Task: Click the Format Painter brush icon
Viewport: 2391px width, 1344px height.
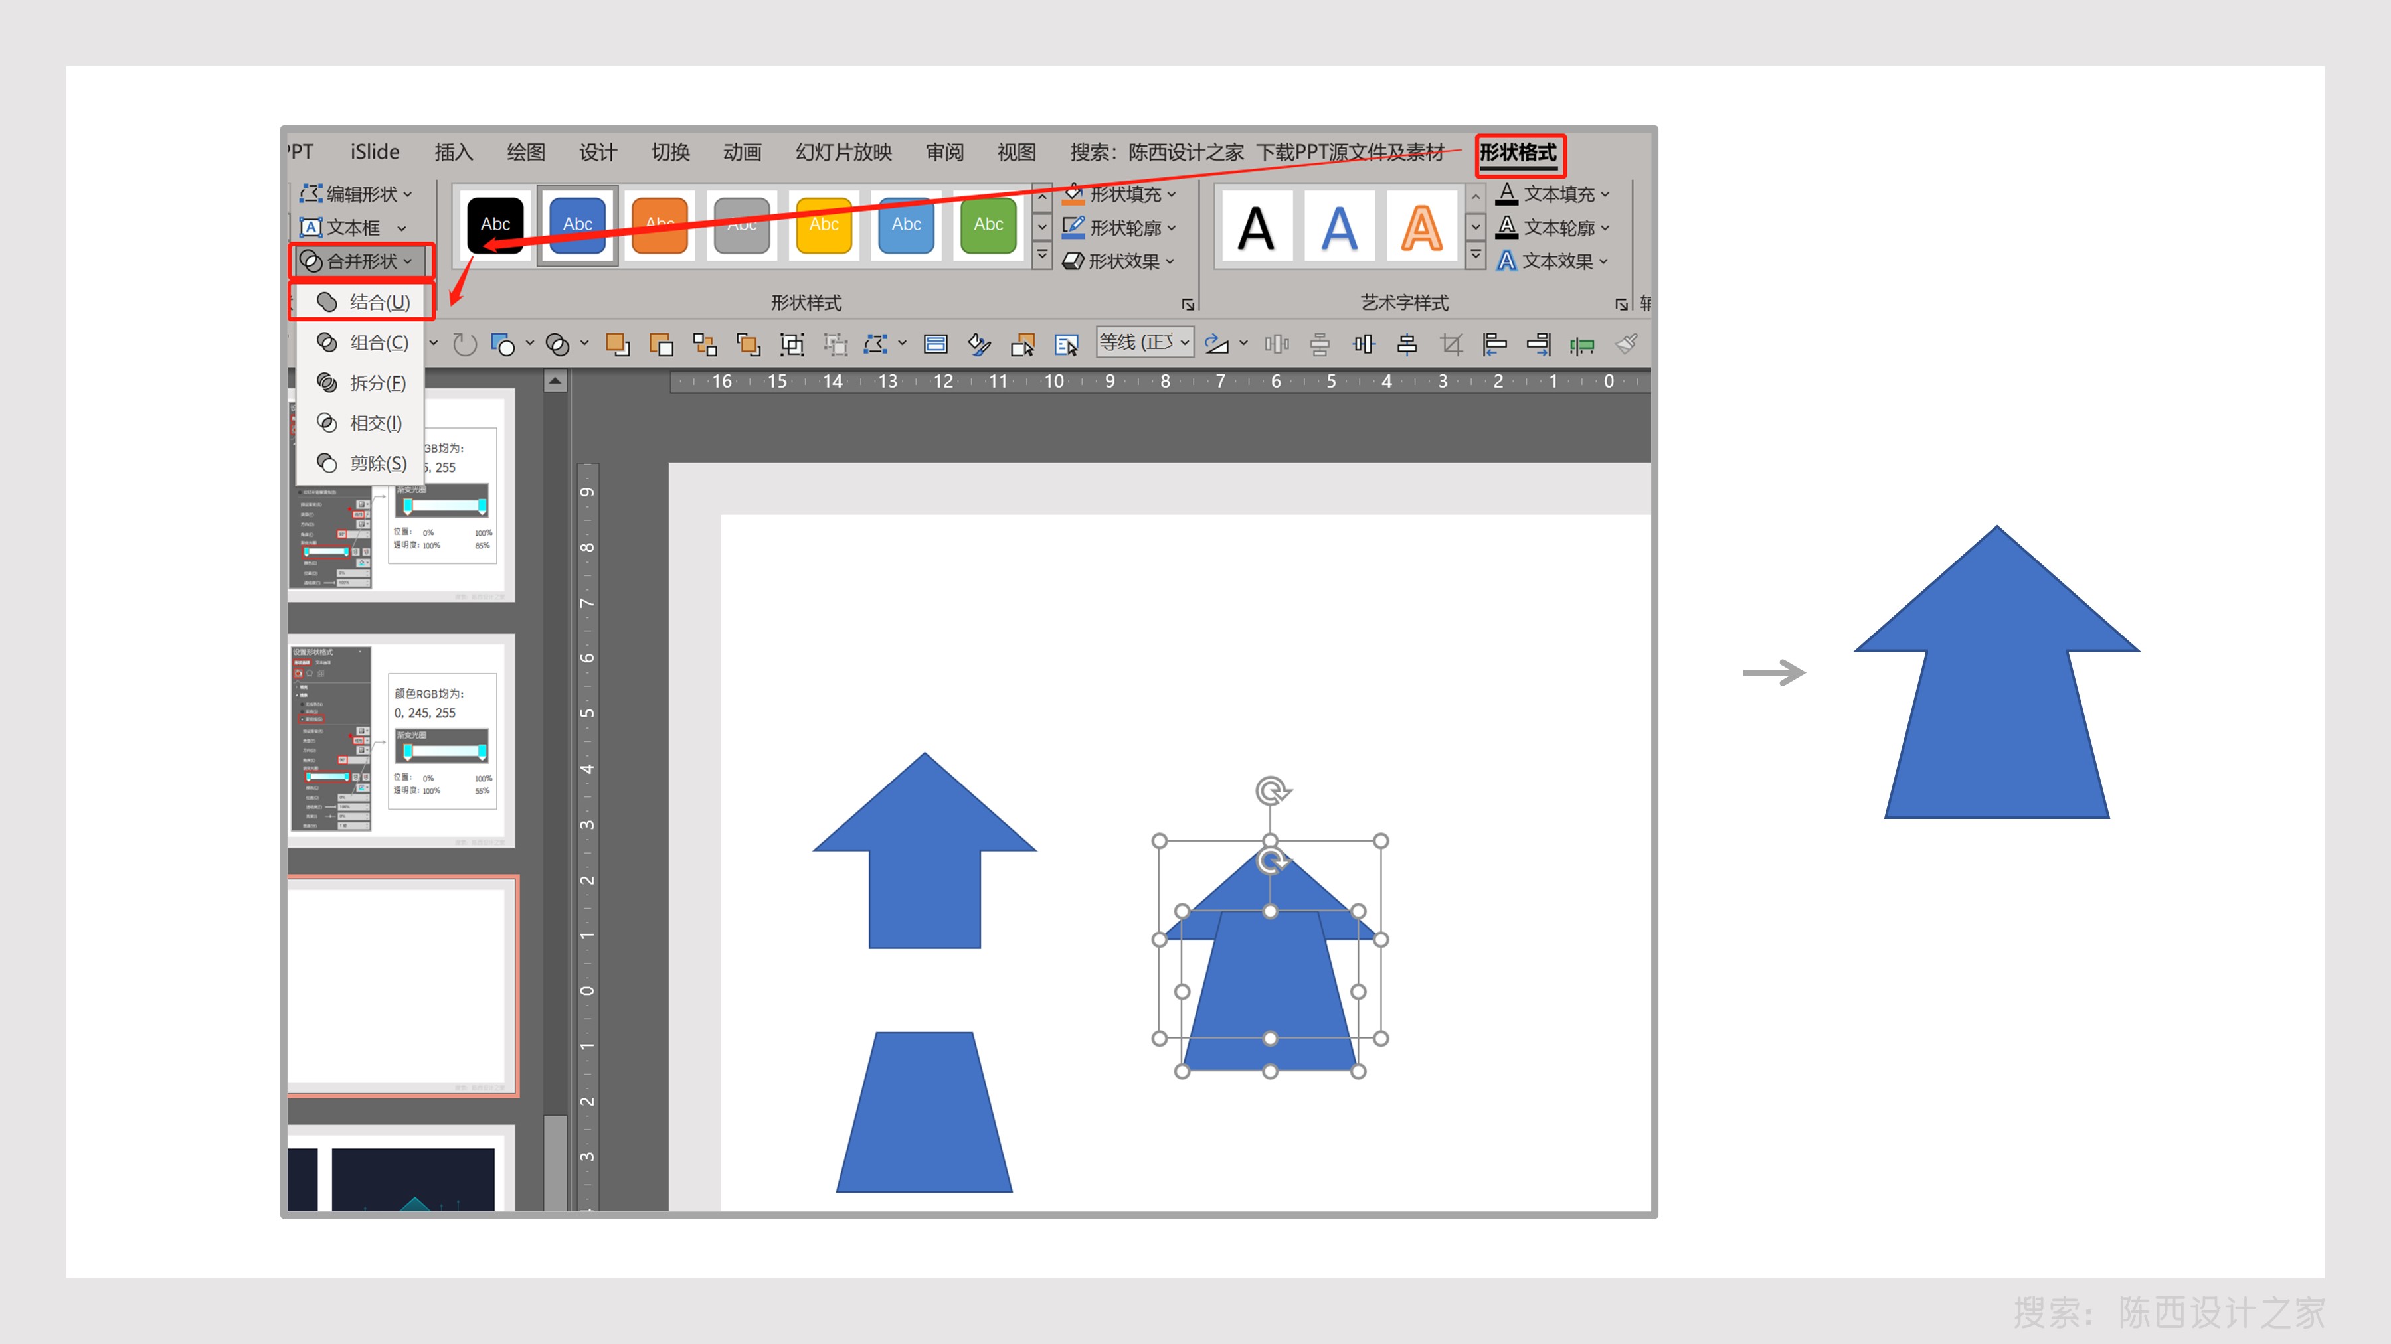Action: pyautogui.click(x=1626, y=345)
